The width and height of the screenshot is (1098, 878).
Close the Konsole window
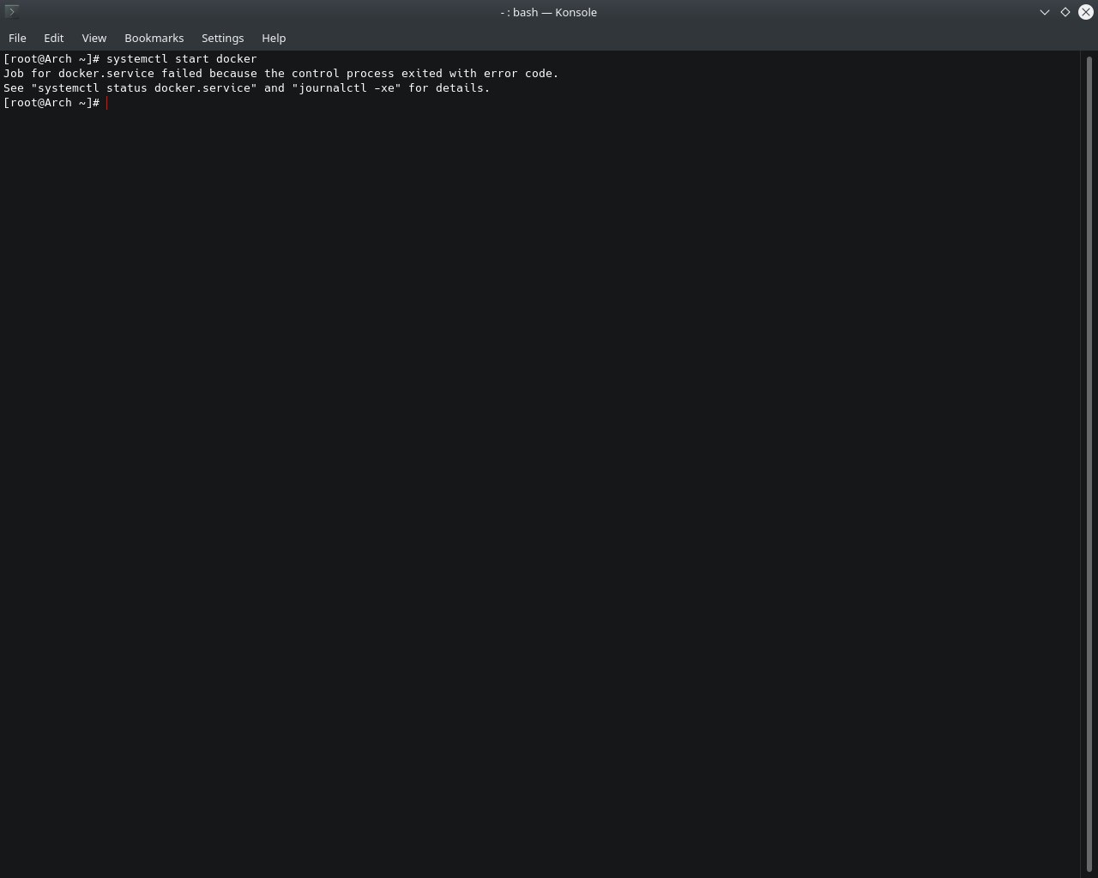click(x=1086, y=12)
